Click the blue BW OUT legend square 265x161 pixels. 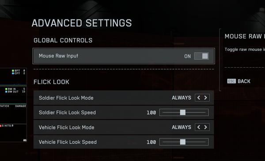(x=6, y=92)
